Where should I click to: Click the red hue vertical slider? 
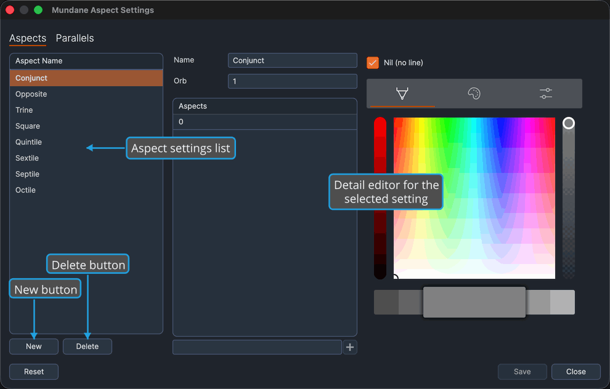point(380,198)
